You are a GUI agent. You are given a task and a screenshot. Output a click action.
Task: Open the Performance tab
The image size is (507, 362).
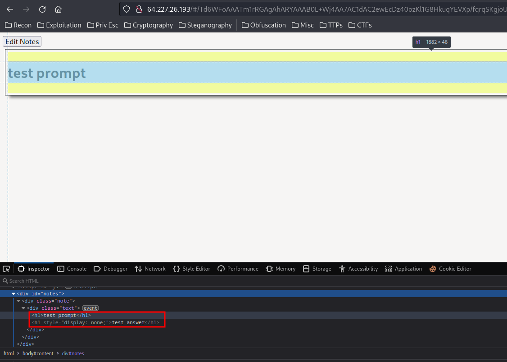click(x=238, y=269)
